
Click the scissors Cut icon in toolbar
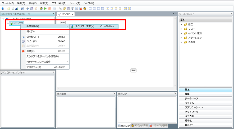(27, 8)
